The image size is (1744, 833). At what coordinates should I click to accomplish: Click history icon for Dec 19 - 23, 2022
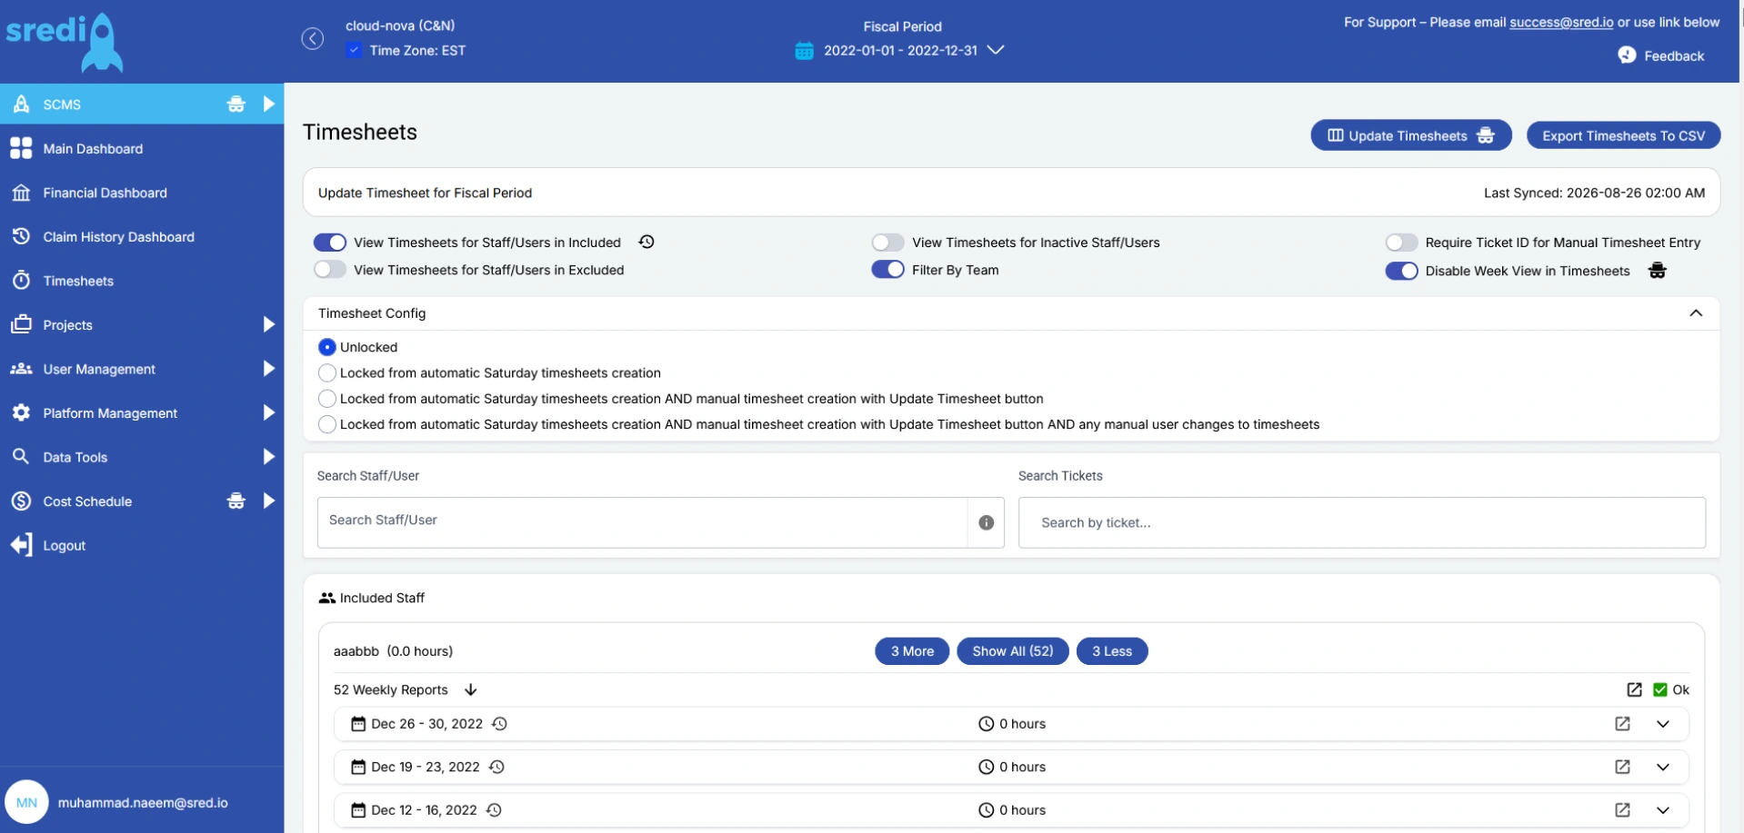pos(496,767)
